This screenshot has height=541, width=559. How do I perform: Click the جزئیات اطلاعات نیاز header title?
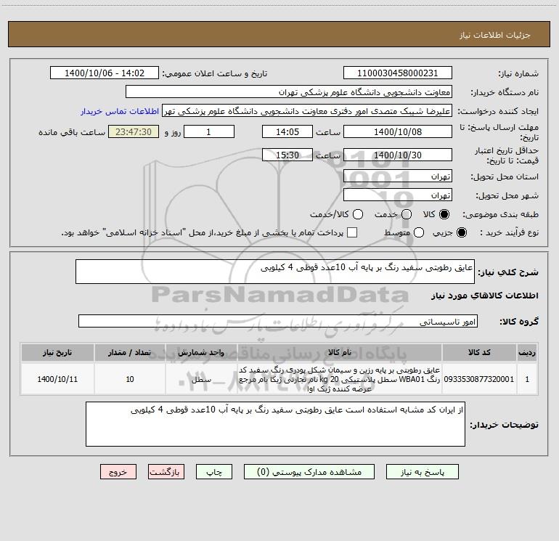click(495, 35)
